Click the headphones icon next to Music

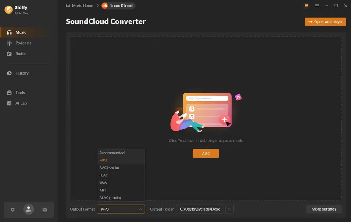pyautogui.click(x=9, y=32)
